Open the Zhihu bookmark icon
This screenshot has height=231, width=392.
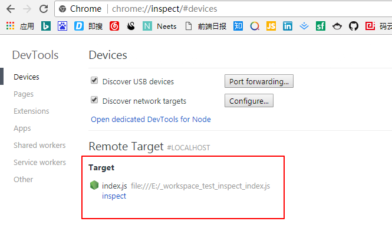point(238,26)
